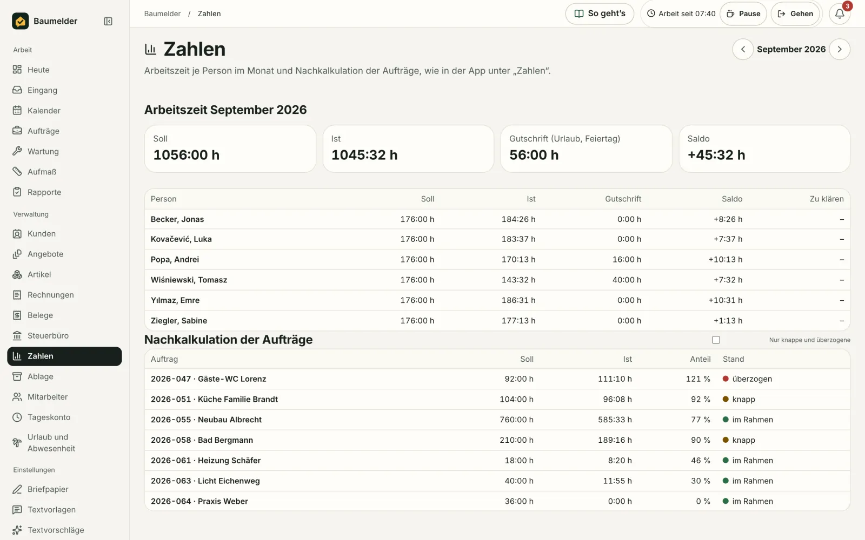Open Kalender via its calendar icon
Image resolution: width=865 pixels, height=540 pixels.
click(17, 111)
